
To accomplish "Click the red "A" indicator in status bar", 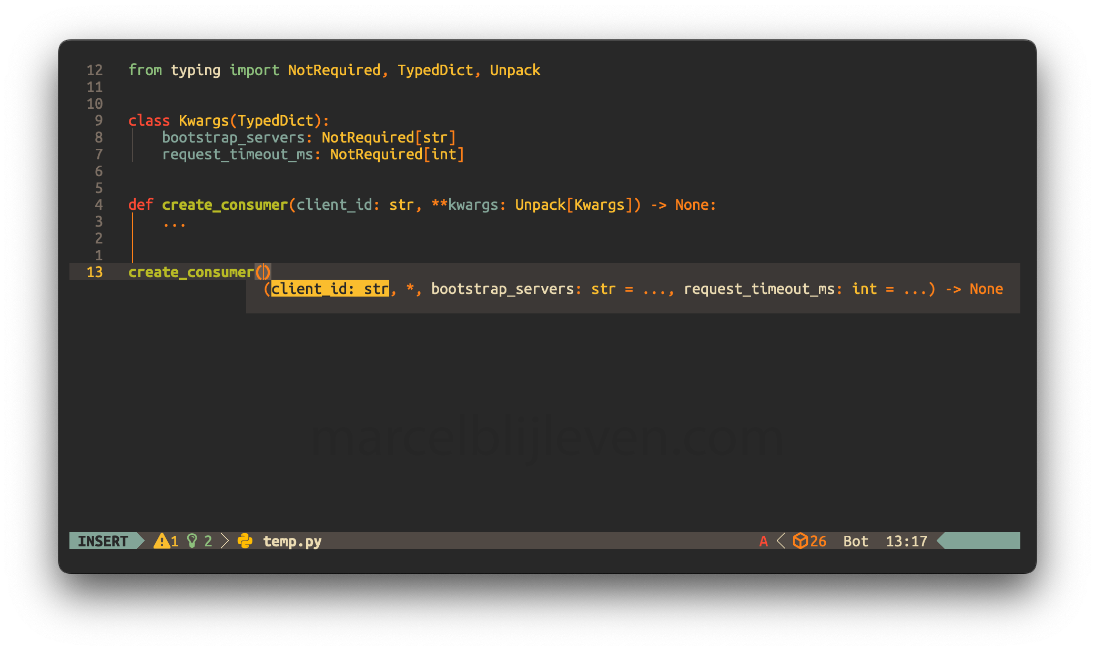I will point(764,541).
